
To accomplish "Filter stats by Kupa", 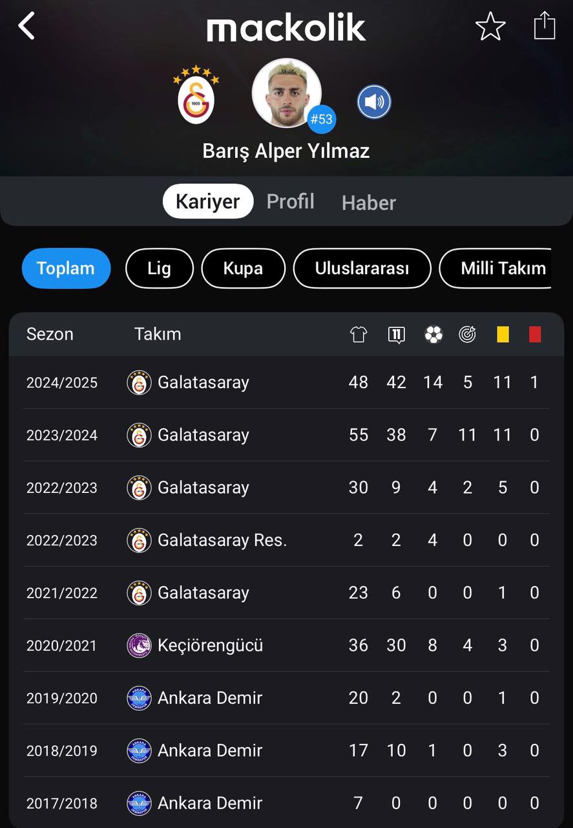I will [243, 268].
